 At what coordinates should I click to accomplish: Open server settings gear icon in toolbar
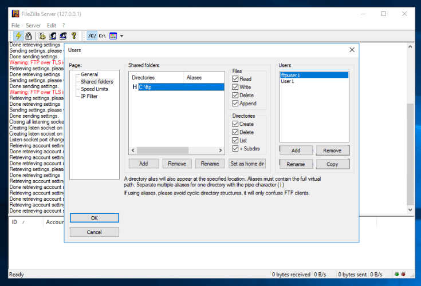[x=42, y=36]
